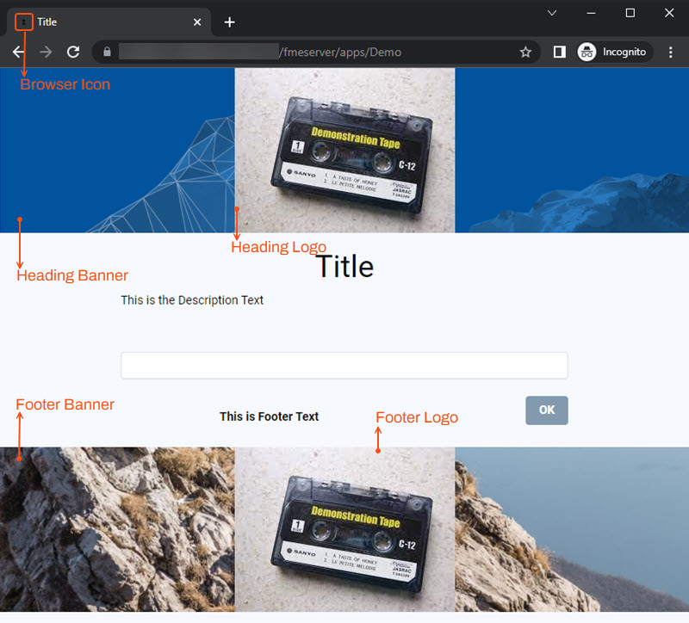Click 'This is the Description Text'
This screenshot has height=623, width=689.
(192, 300)
